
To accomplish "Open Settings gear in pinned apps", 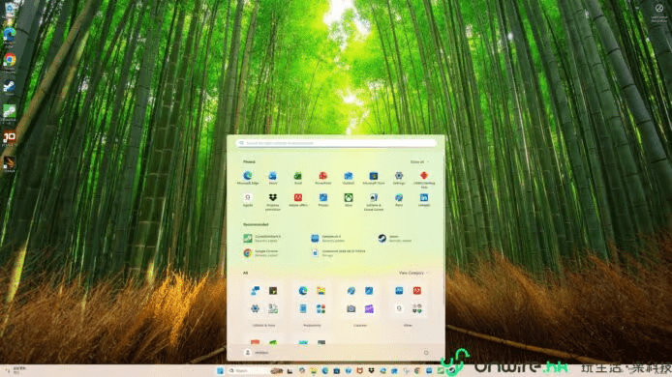I will (x=399, y=177).
